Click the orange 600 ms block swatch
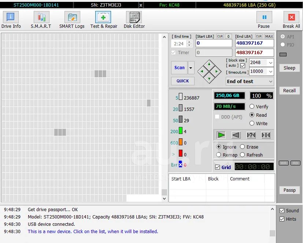 (181, 142)
